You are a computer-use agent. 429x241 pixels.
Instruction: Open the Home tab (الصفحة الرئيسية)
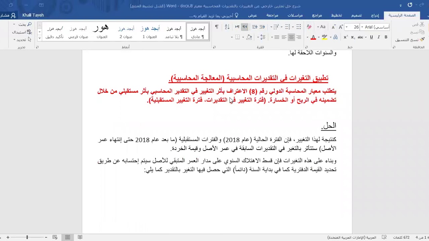[402, 15]
